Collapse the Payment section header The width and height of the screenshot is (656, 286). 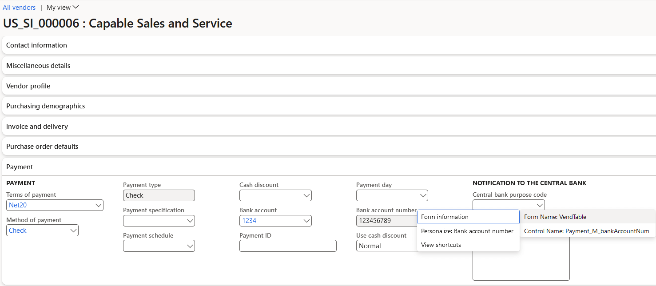(329, 167)
